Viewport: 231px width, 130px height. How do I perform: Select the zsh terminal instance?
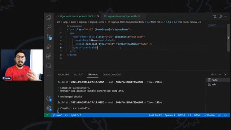[x=218, y=84]
